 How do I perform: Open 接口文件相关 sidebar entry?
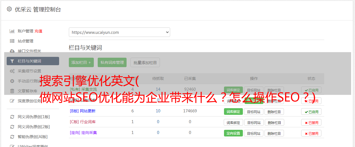click(x=29, y=51)
